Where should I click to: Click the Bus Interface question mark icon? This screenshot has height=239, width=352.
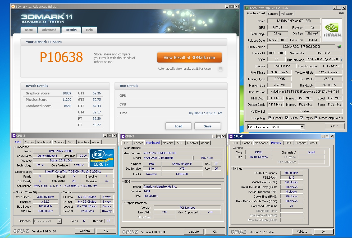tap(341, 60)
